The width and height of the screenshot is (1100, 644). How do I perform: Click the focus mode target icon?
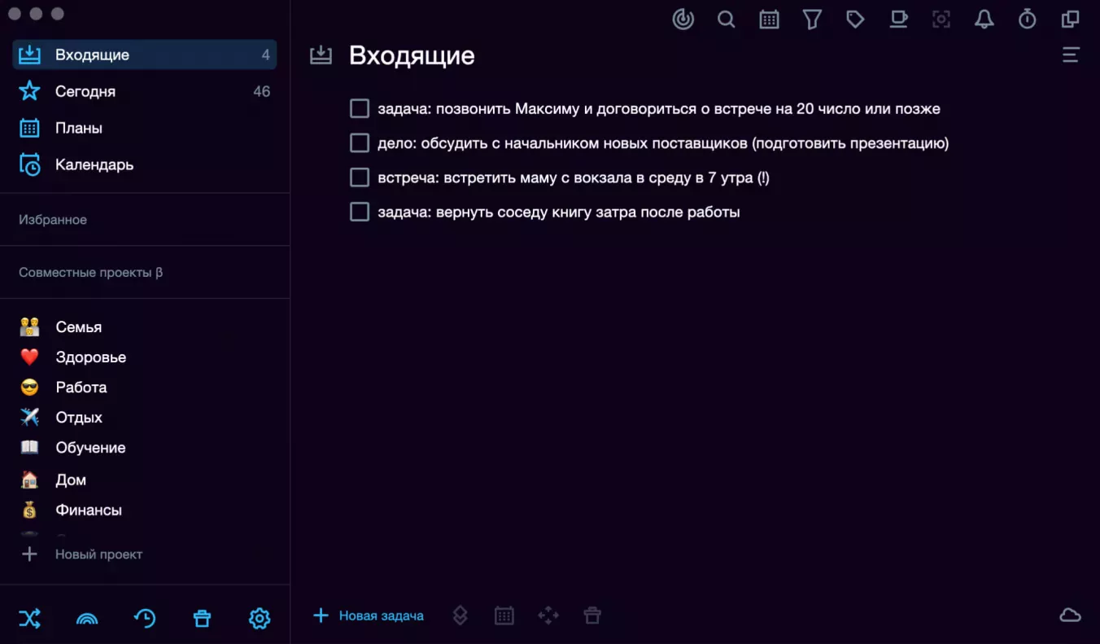[x=941, y=20]
